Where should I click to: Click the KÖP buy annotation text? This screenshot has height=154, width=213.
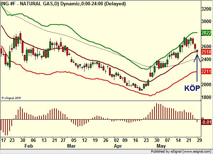click(x=192, y=88)
